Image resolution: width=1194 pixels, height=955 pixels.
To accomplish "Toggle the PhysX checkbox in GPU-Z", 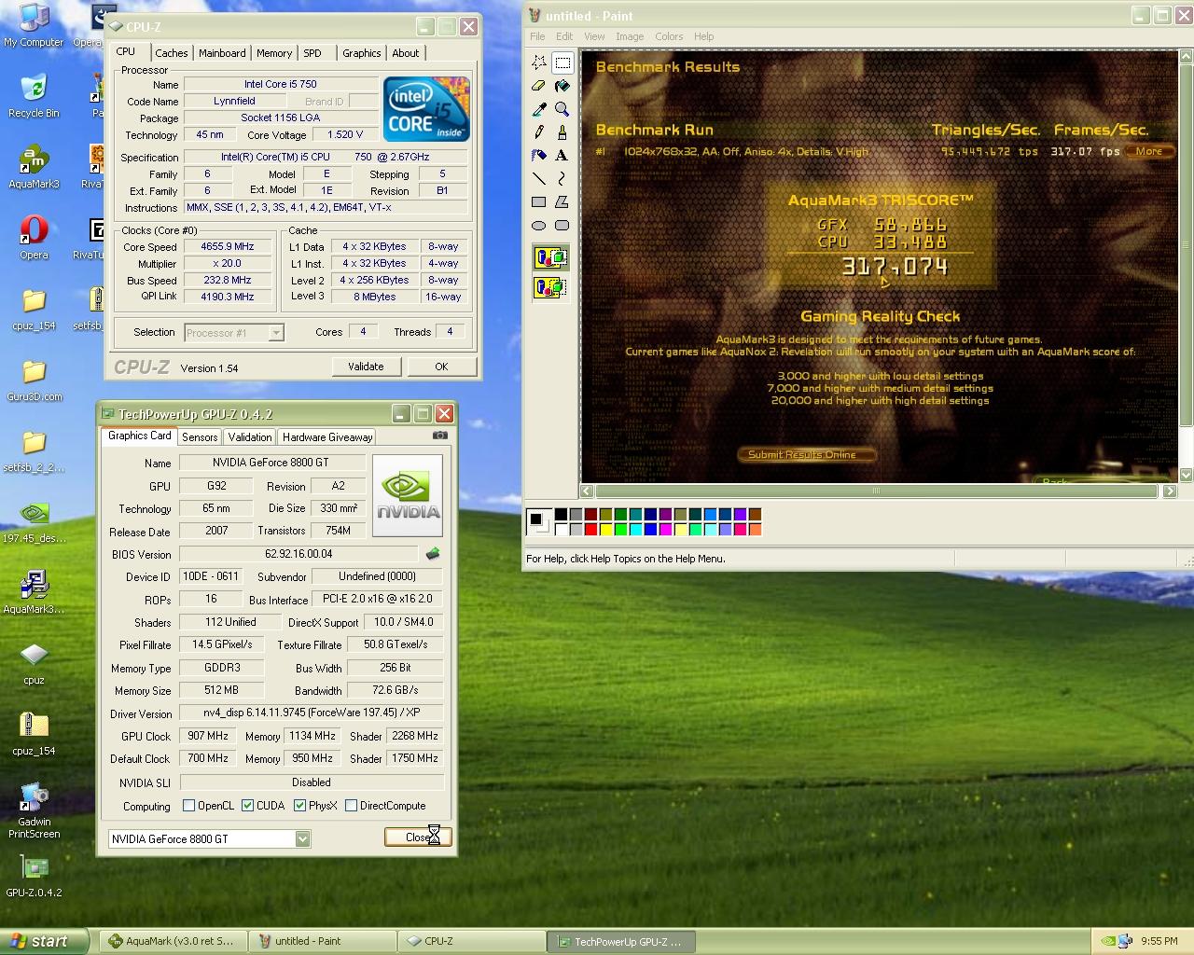I will point(299,806).
